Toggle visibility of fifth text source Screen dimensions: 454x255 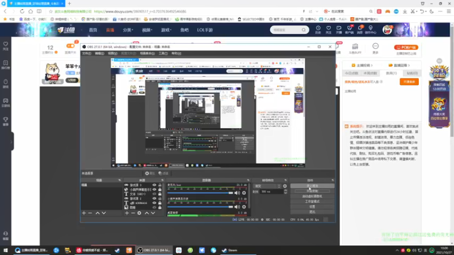pos(154,203)
